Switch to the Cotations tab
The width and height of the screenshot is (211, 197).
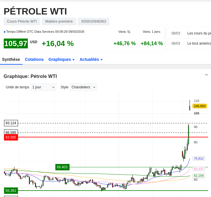point(34,59)
